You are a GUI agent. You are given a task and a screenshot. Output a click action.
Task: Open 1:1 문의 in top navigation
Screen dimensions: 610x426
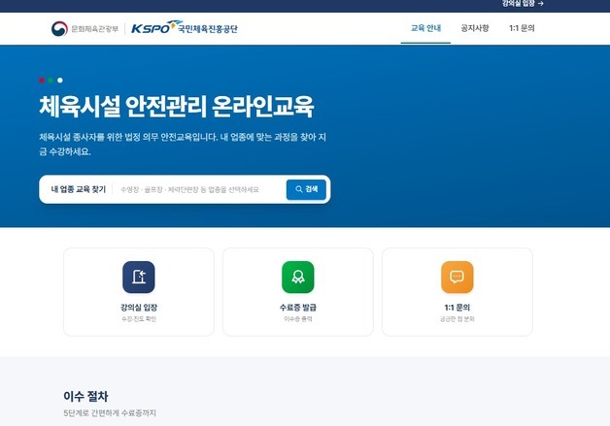[x=522, y=28]
